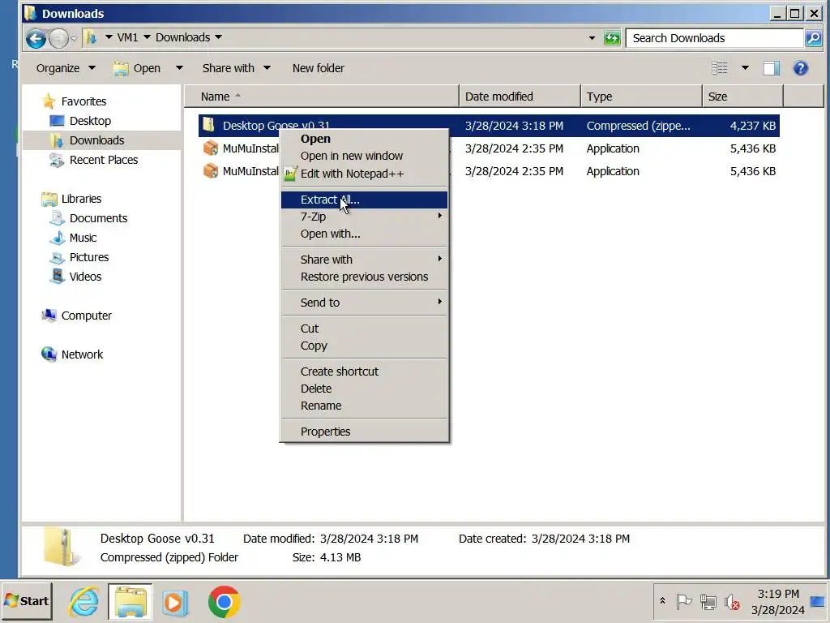The image size is (830, 623).
Task: Choose Open with... in the context menu
Action: [364, 234]
